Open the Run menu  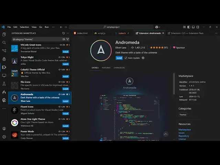(47, 27)
